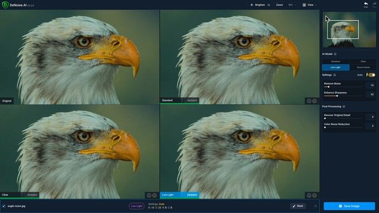Click Updated button on Low Light panel

(192, 195)
